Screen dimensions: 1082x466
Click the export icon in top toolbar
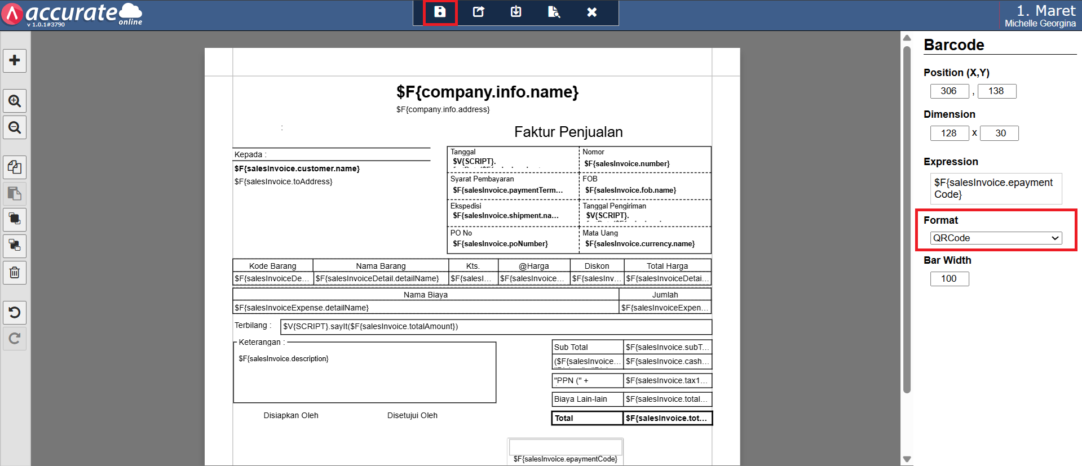pos(478,12)
